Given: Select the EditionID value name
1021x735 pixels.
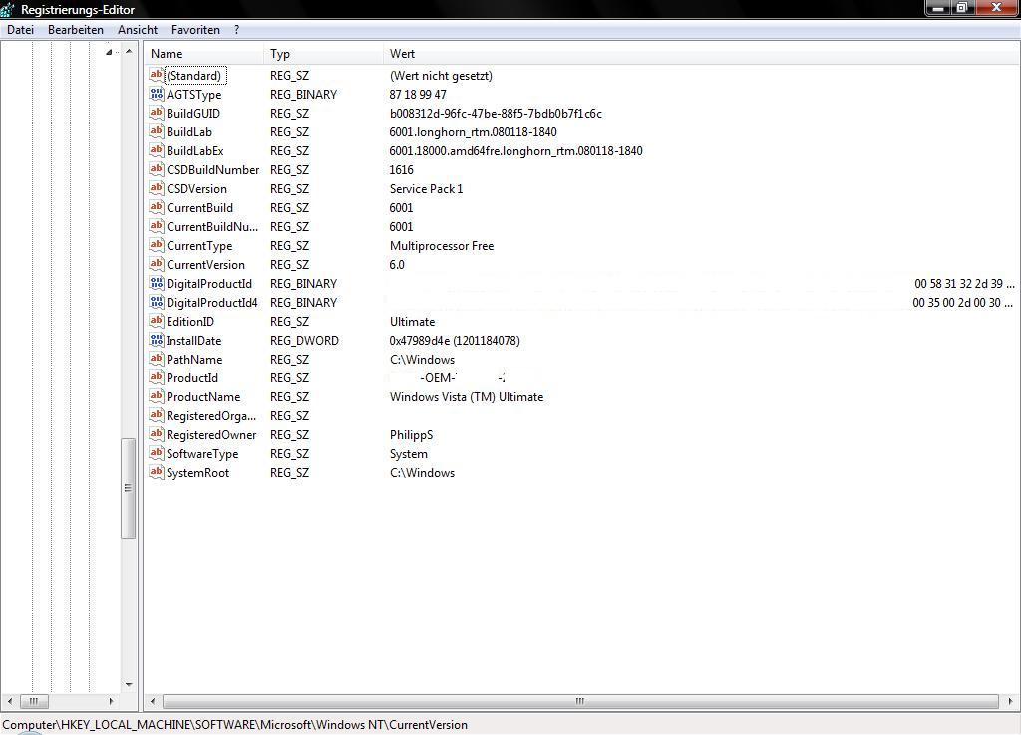Looking at the screenshot, I should click(x=190, y=322).
